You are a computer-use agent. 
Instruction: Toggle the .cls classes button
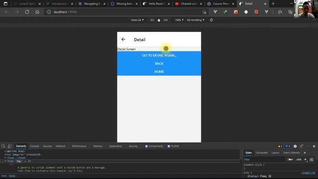(298, 160)
